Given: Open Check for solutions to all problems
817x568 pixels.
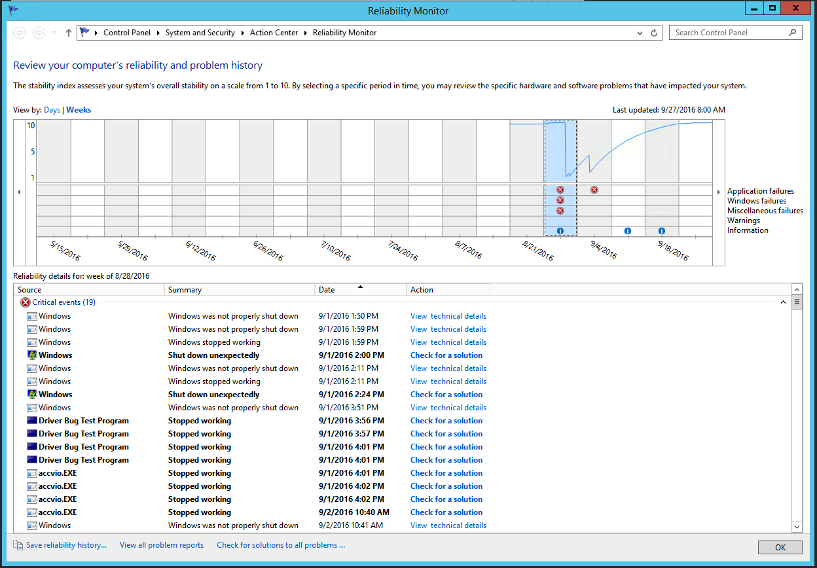Looking at the screenshot, I should (280, 544).
